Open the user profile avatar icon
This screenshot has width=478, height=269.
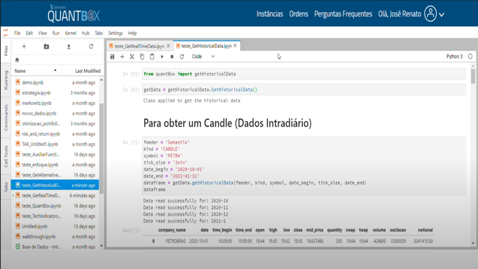tap(431, 14)
